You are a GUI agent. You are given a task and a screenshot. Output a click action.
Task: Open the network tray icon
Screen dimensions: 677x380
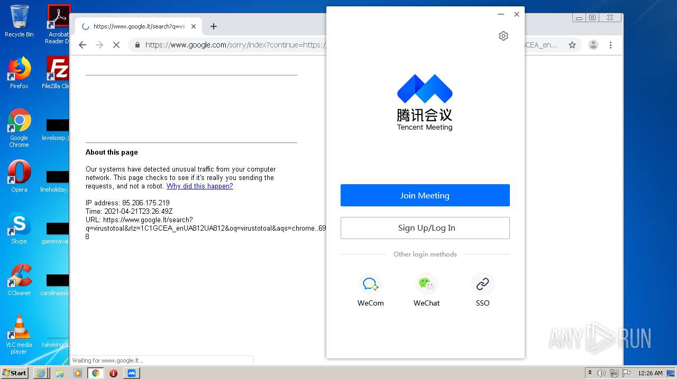pos(614,373)
